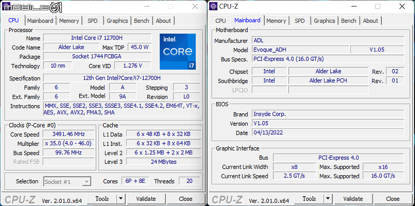Click L1 Inst. value 6 x 32 KB + 8 x 64 KB

click(164, 143)
